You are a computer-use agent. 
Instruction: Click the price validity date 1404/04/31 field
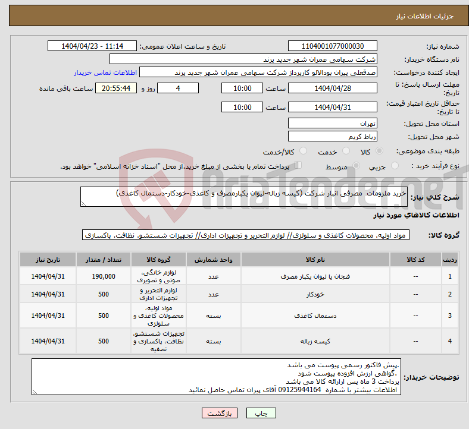[333, 107]
